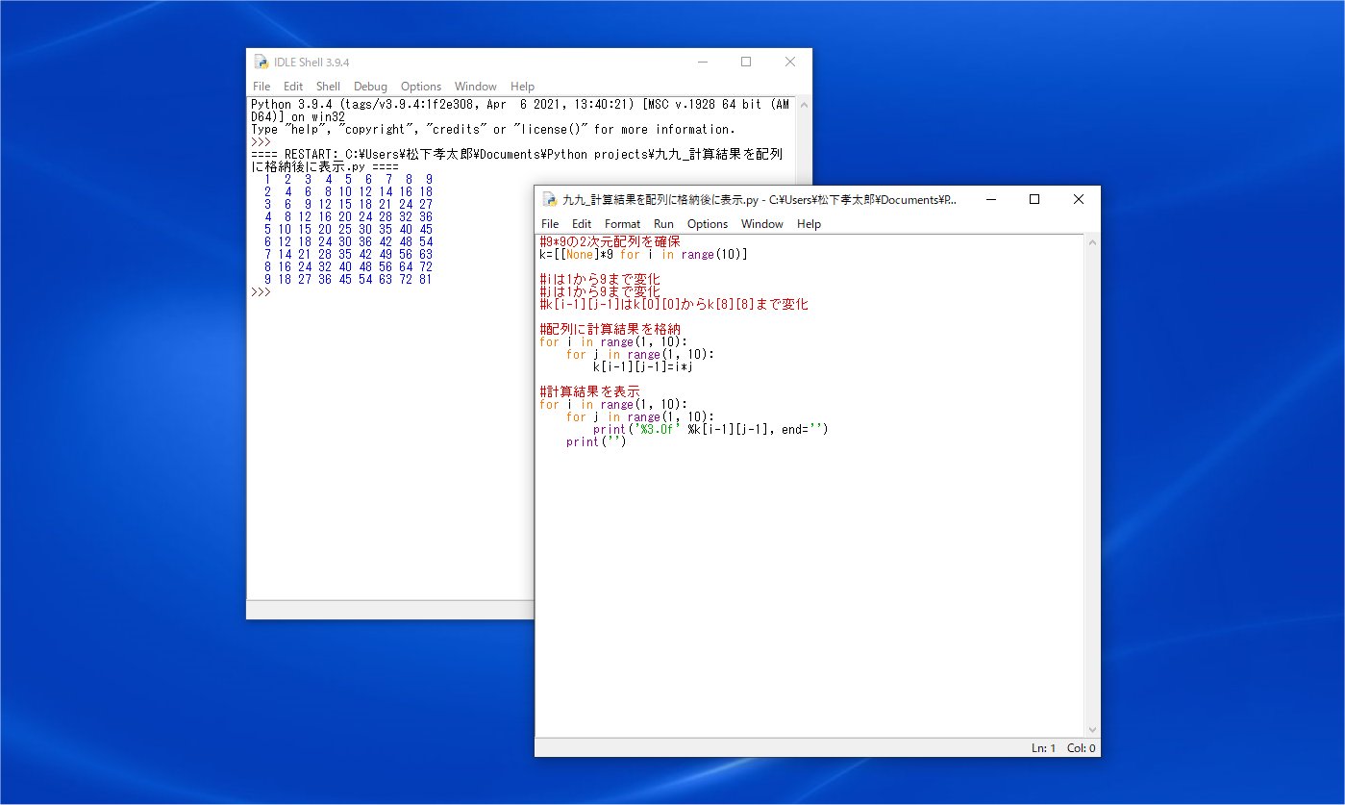Click the final print('') line in the editor
Screen dimensions: 1345x805
[596, 442]
